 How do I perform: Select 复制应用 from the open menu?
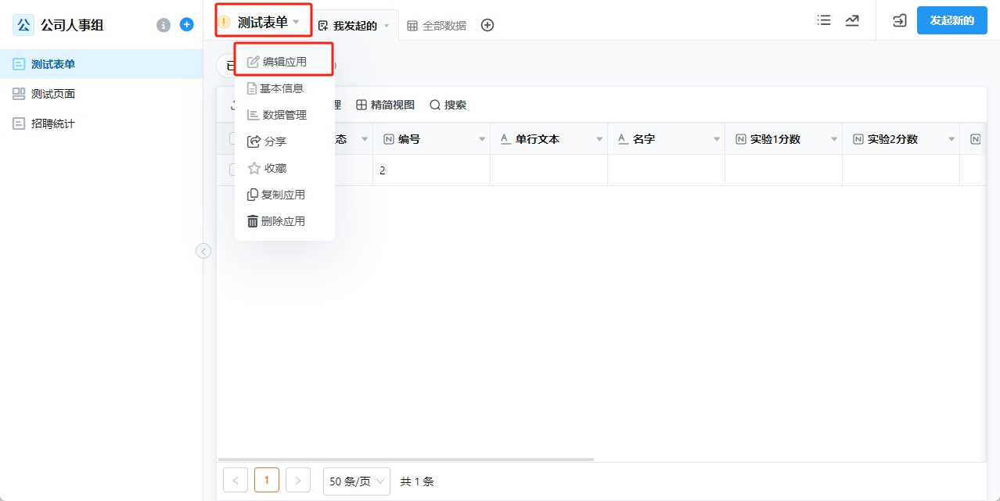point(283,194)
